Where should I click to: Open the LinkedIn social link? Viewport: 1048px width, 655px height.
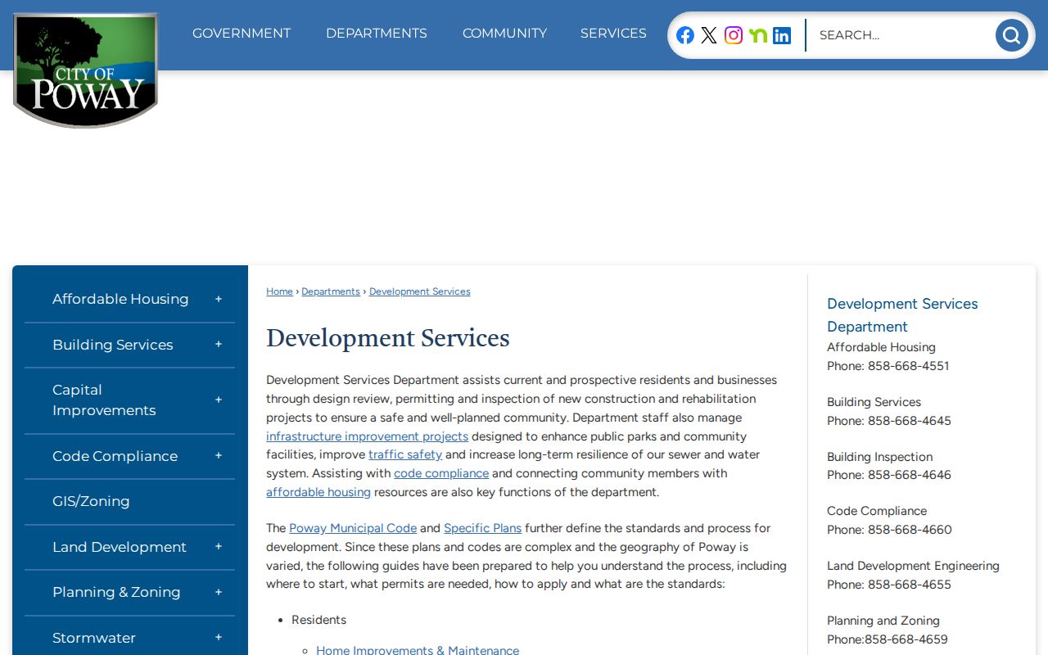[x=782, y=35]
